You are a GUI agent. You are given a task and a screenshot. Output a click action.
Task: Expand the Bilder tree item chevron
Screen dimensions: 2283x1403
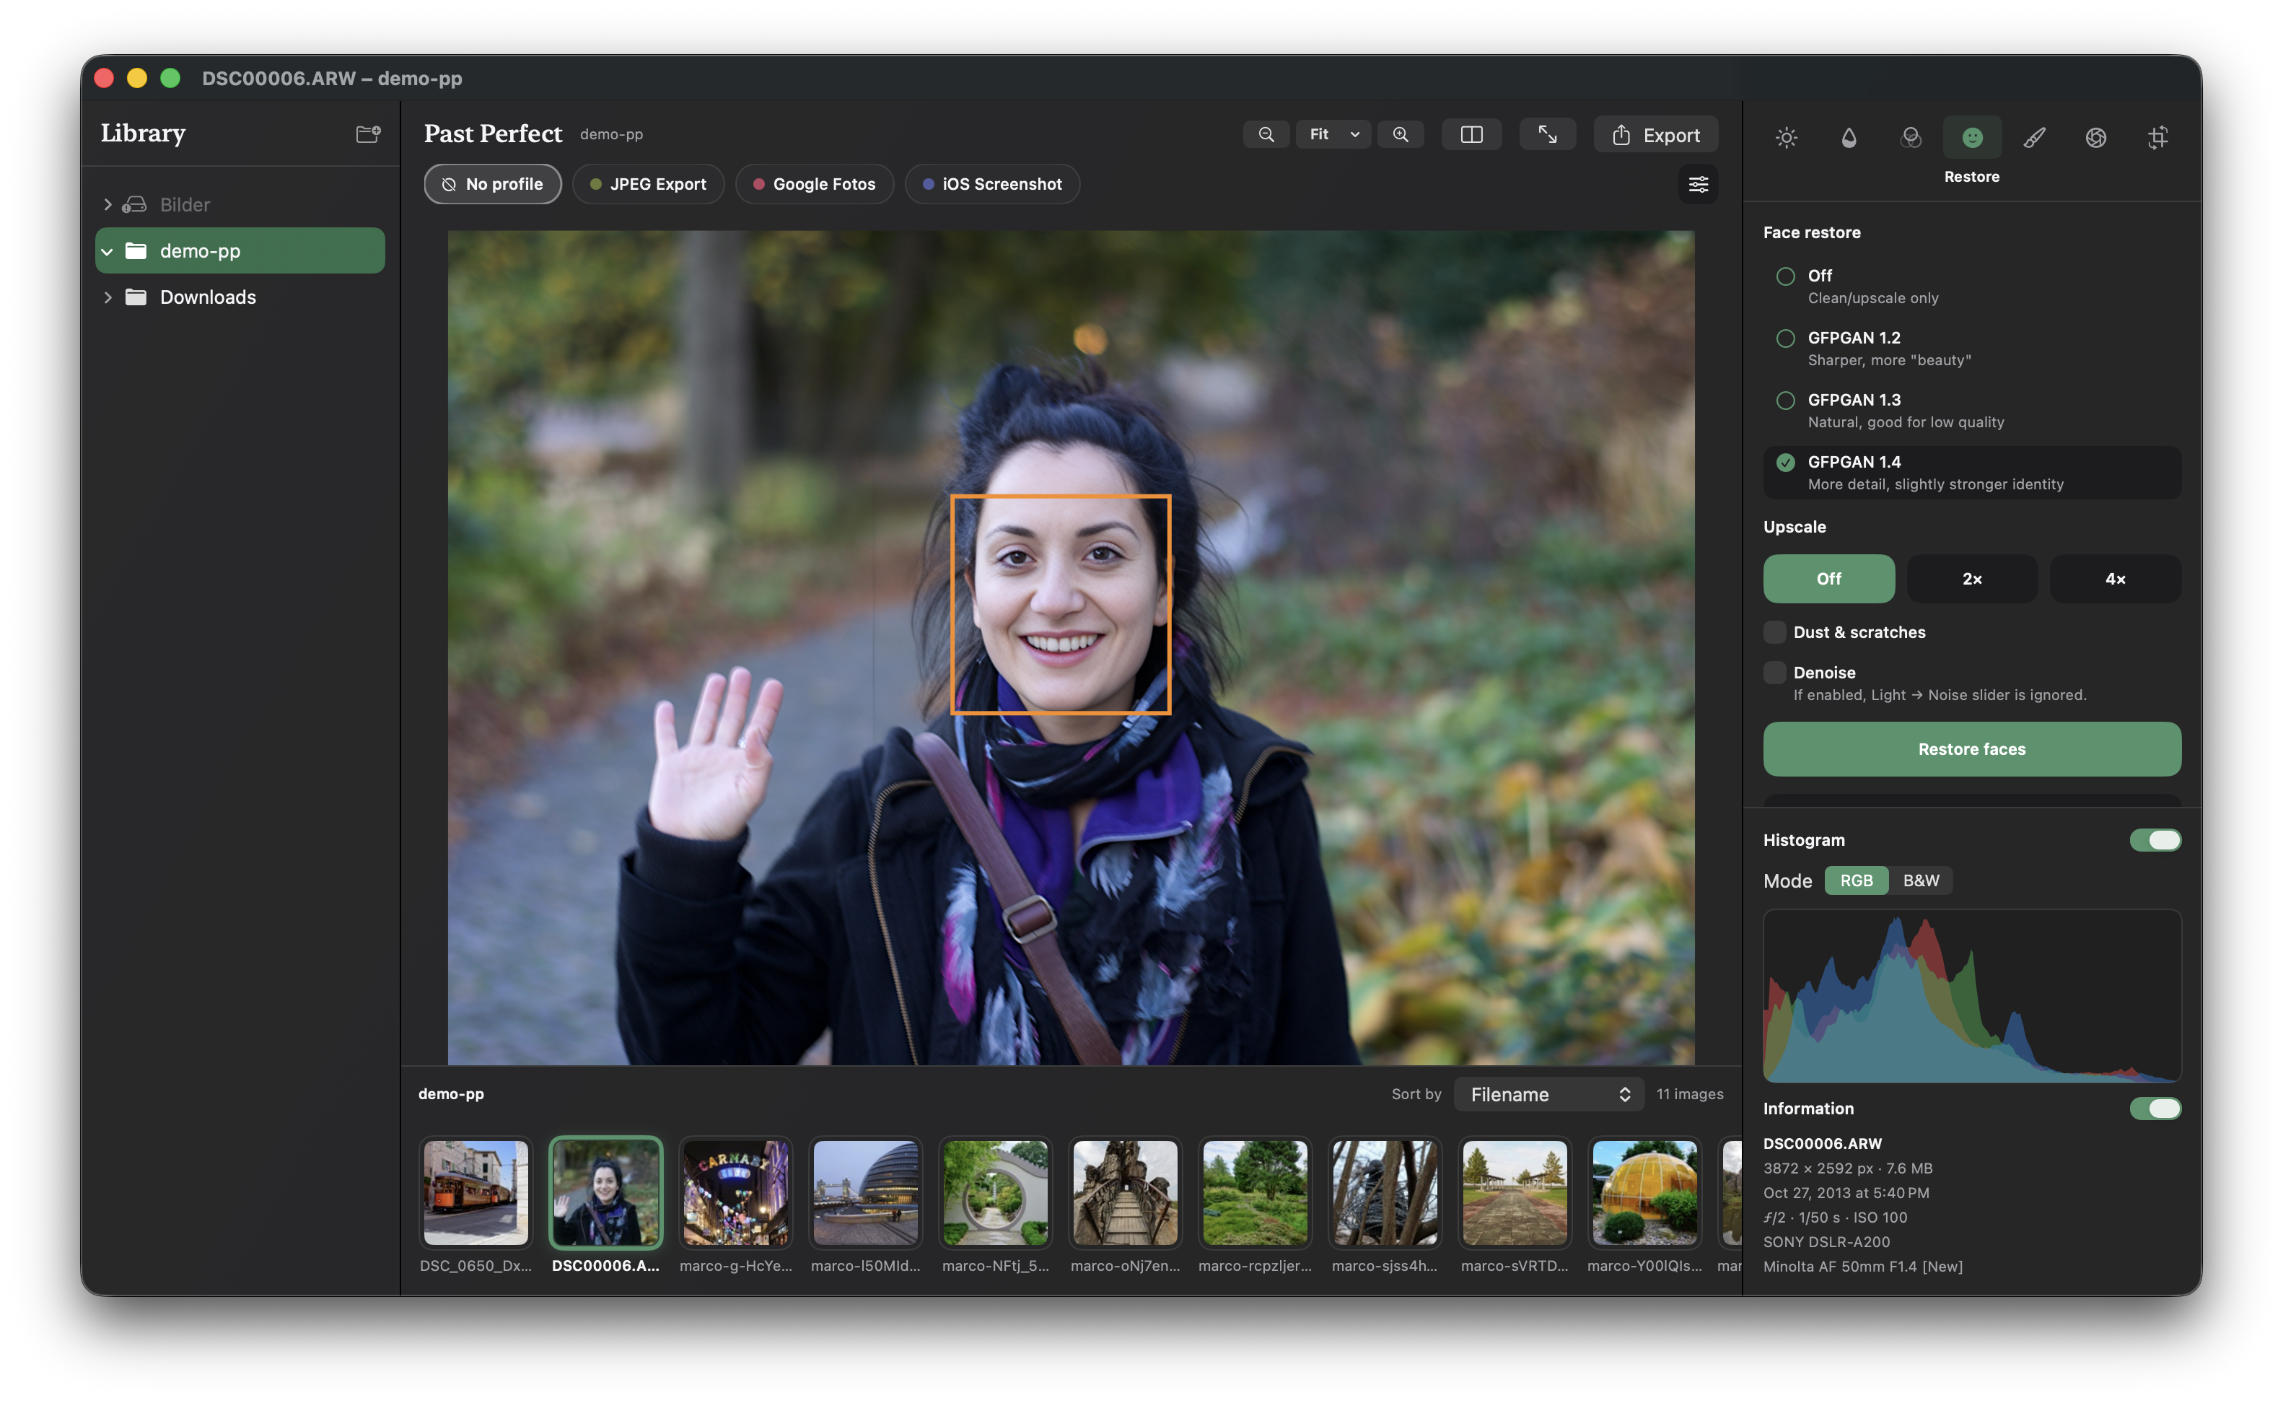(108, 204)
